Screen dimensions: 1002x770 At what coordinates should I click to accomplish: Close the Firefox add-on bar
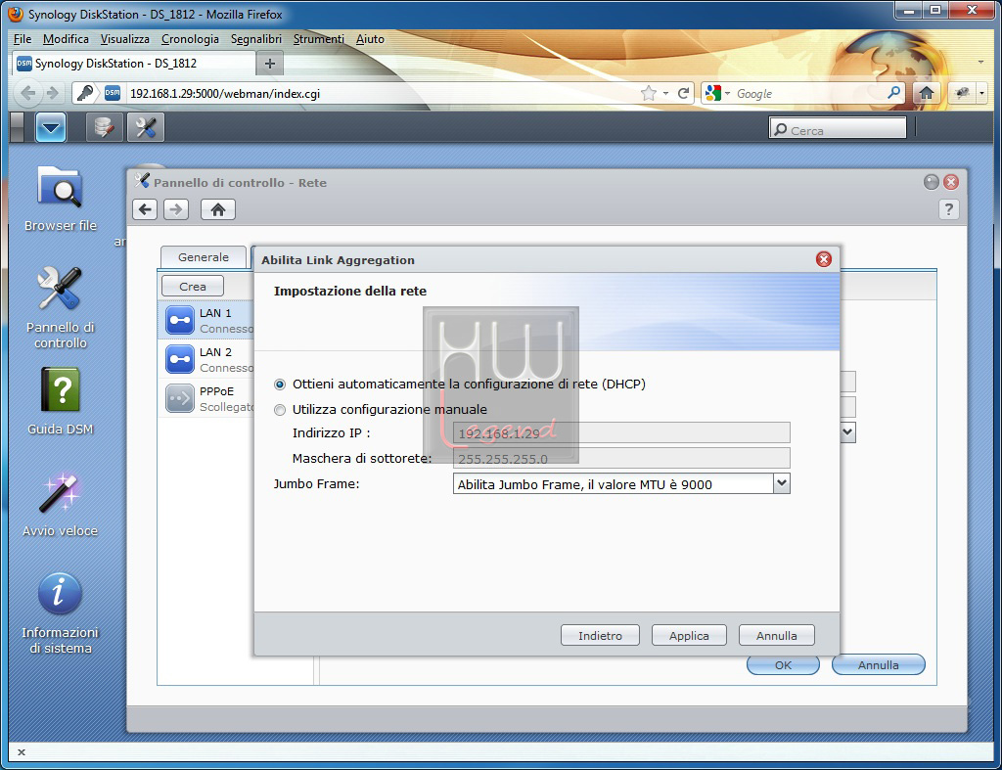point(22,752)
